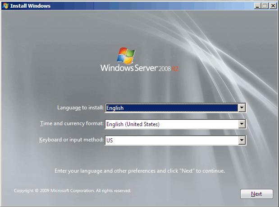The width and height of the screenshot is (279, 207).
Task: Click the "Keyboard or input method:" label
Action: pos(71,140)
